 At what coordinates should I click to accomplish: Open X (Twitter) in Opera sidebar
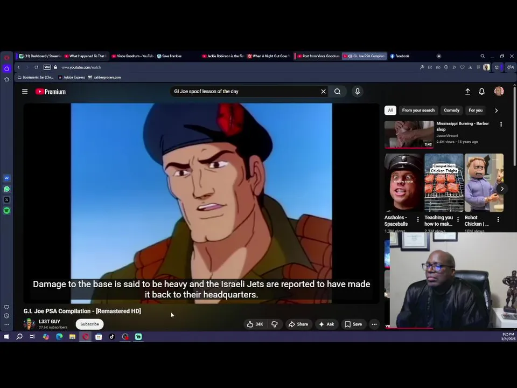click(x=6, y=200)
